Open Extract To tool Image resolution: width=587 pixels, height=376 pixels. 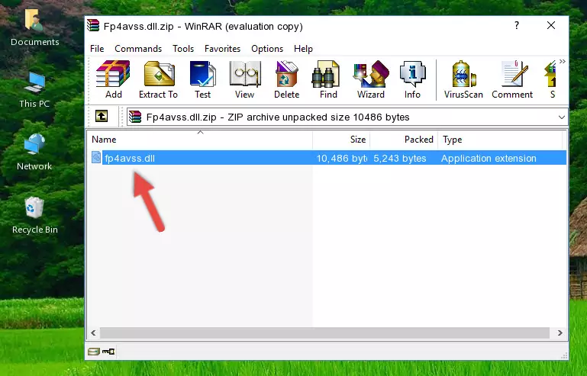pyautogui.click(x=158, y=79)
